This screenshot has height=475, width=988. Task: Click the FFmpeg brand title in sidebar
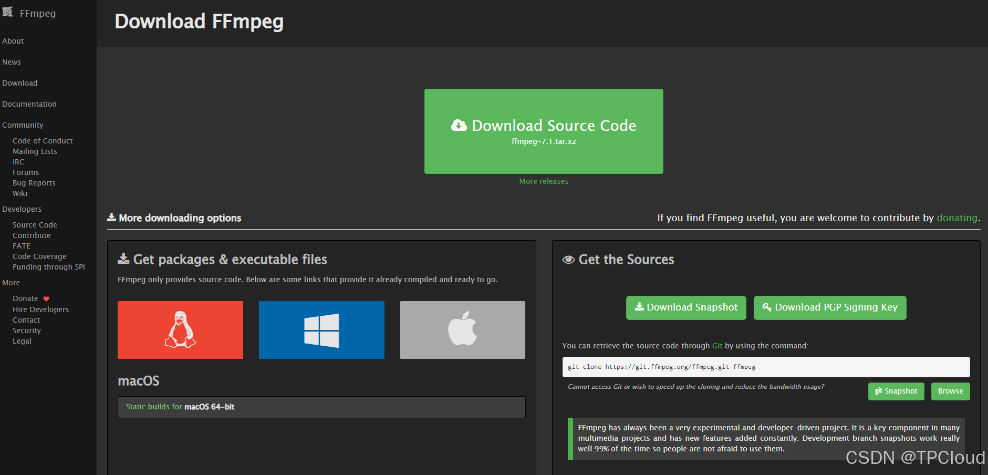tap(38, 13)
